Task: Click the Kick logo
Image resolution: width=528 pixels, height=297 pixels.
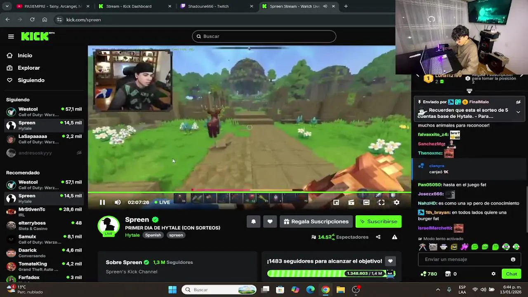Action: [38, 36]
